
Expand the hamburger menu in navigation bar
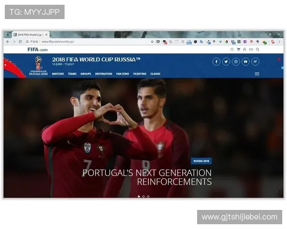(257, 74)
